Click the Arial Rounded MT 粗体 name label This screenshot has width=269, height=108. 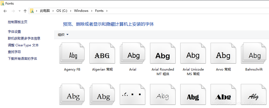pyautogui.click(x=163, y=72)
